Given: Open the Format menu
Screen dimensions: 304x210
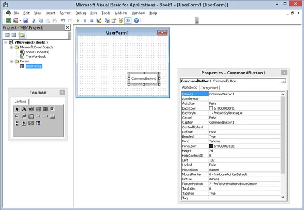Looking at the screenshot, I should tap(65, 13).
